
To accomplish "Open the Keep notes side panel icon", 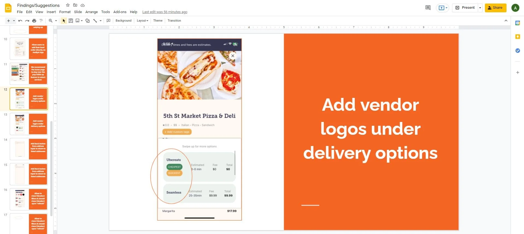I will click(x=517, y=37).
